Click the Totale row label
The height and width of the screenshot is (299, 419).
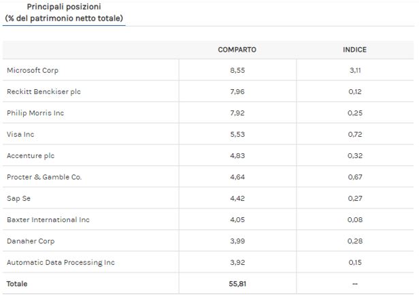point(17,283)
